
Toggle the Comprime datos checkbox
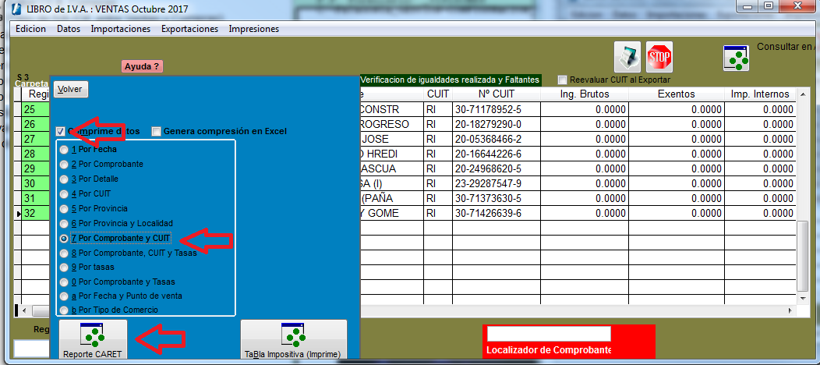point(61,131)
